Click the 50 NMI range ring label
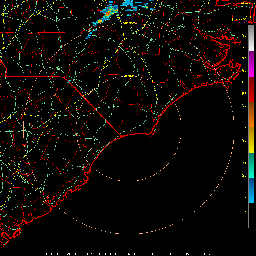The width and height of the screenshot is (256, 256). (x=129, y=76)
